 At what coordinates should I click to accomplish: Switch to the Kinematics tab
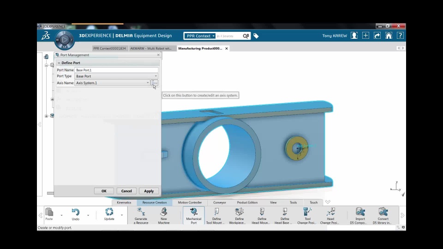(124, 202)
